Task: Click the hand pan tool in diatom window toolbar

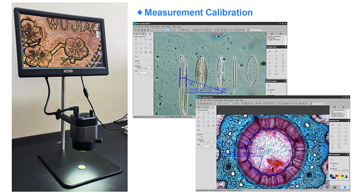Action: pos(237,30)
